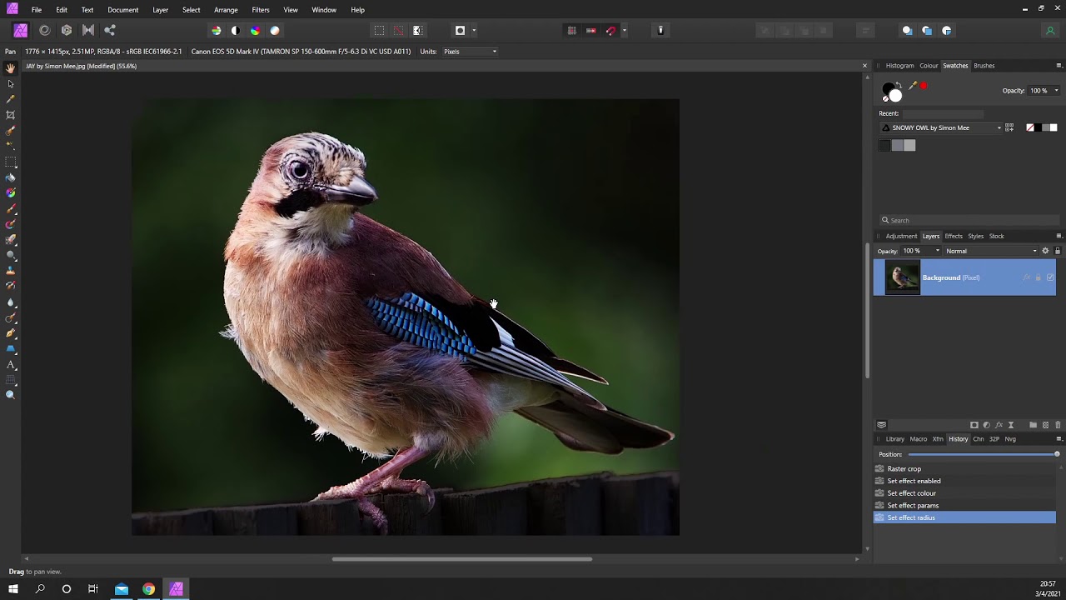Open Chrome from the Windows taskbar
This screenshot has width=1066, height=600.
(148, 589)
